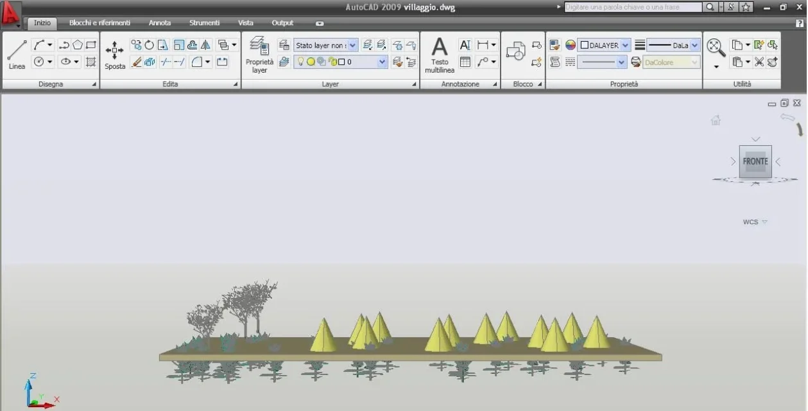
Task: Expand the Edita panel
Action: coord(236,84)
